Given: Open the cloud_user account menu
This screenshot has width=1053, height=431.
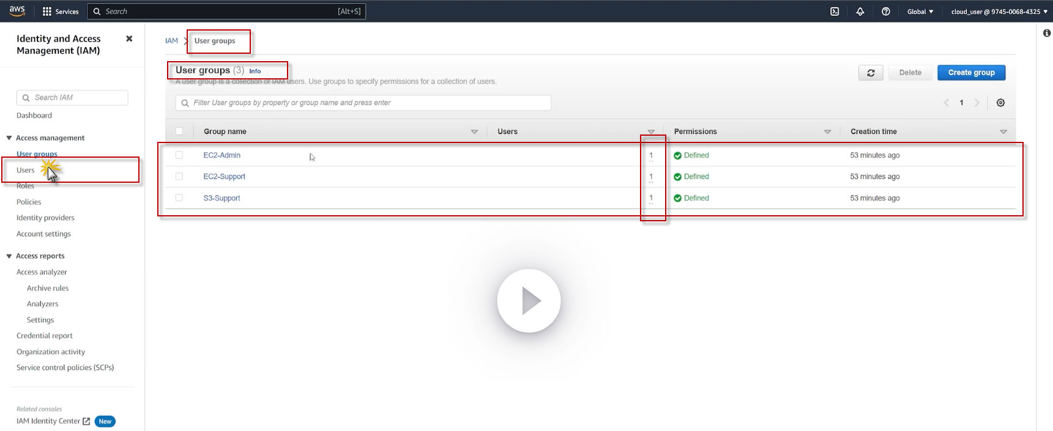Looking at the screenshot, I should click(x=999, y=12).
